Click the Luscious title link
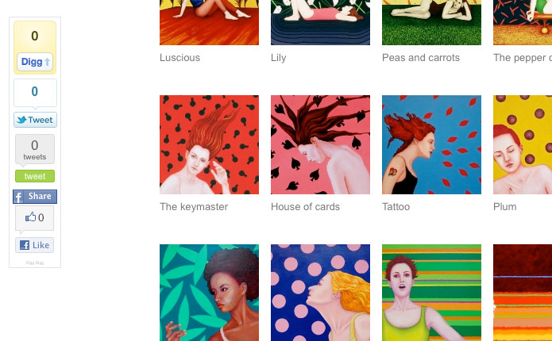Screen dimensions: 552x341 coord(179,58)
